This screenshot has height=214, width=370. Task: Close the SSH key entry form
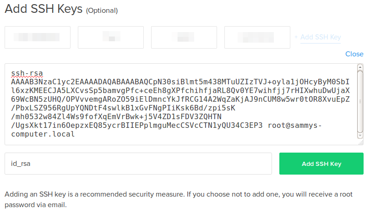pyautogui.click(x=354, y=54)
